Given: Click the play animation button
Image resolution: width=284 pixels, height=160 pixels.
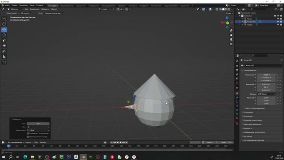Looking at the screenshot, I should 120,142.
